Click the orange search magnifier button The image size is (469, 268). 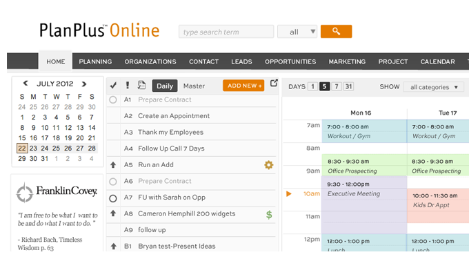coord(336,32)
